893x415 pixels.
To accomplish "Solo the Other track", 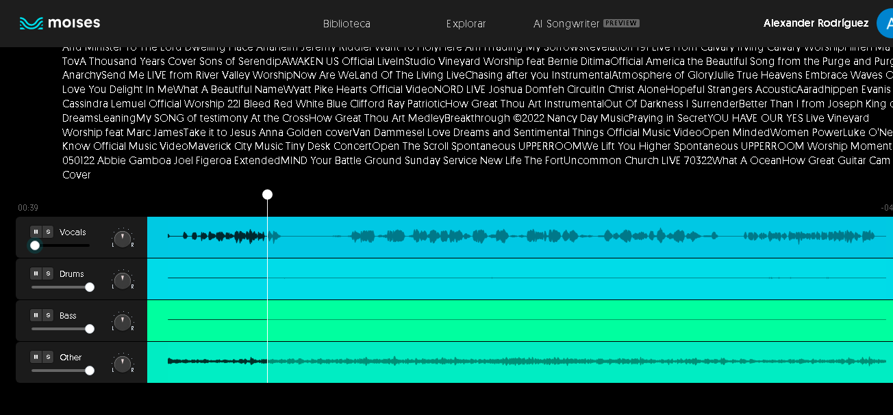I will tap(48, 357).
